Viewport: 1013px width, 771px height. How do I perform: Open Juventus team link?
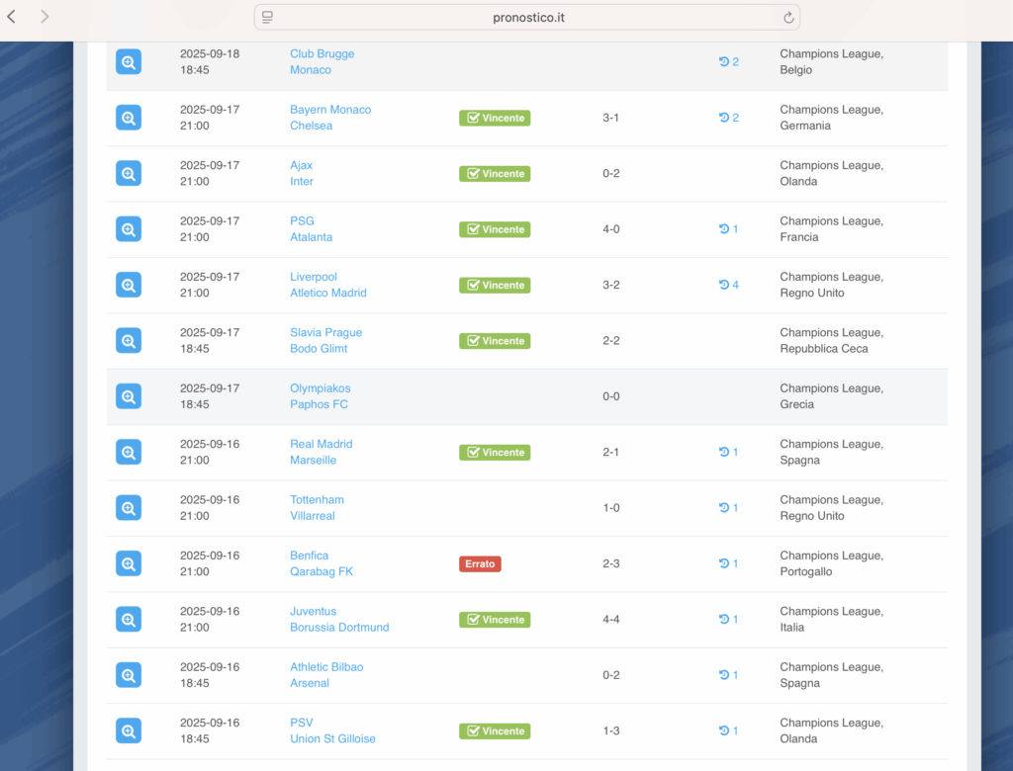[x=313, y=612]
